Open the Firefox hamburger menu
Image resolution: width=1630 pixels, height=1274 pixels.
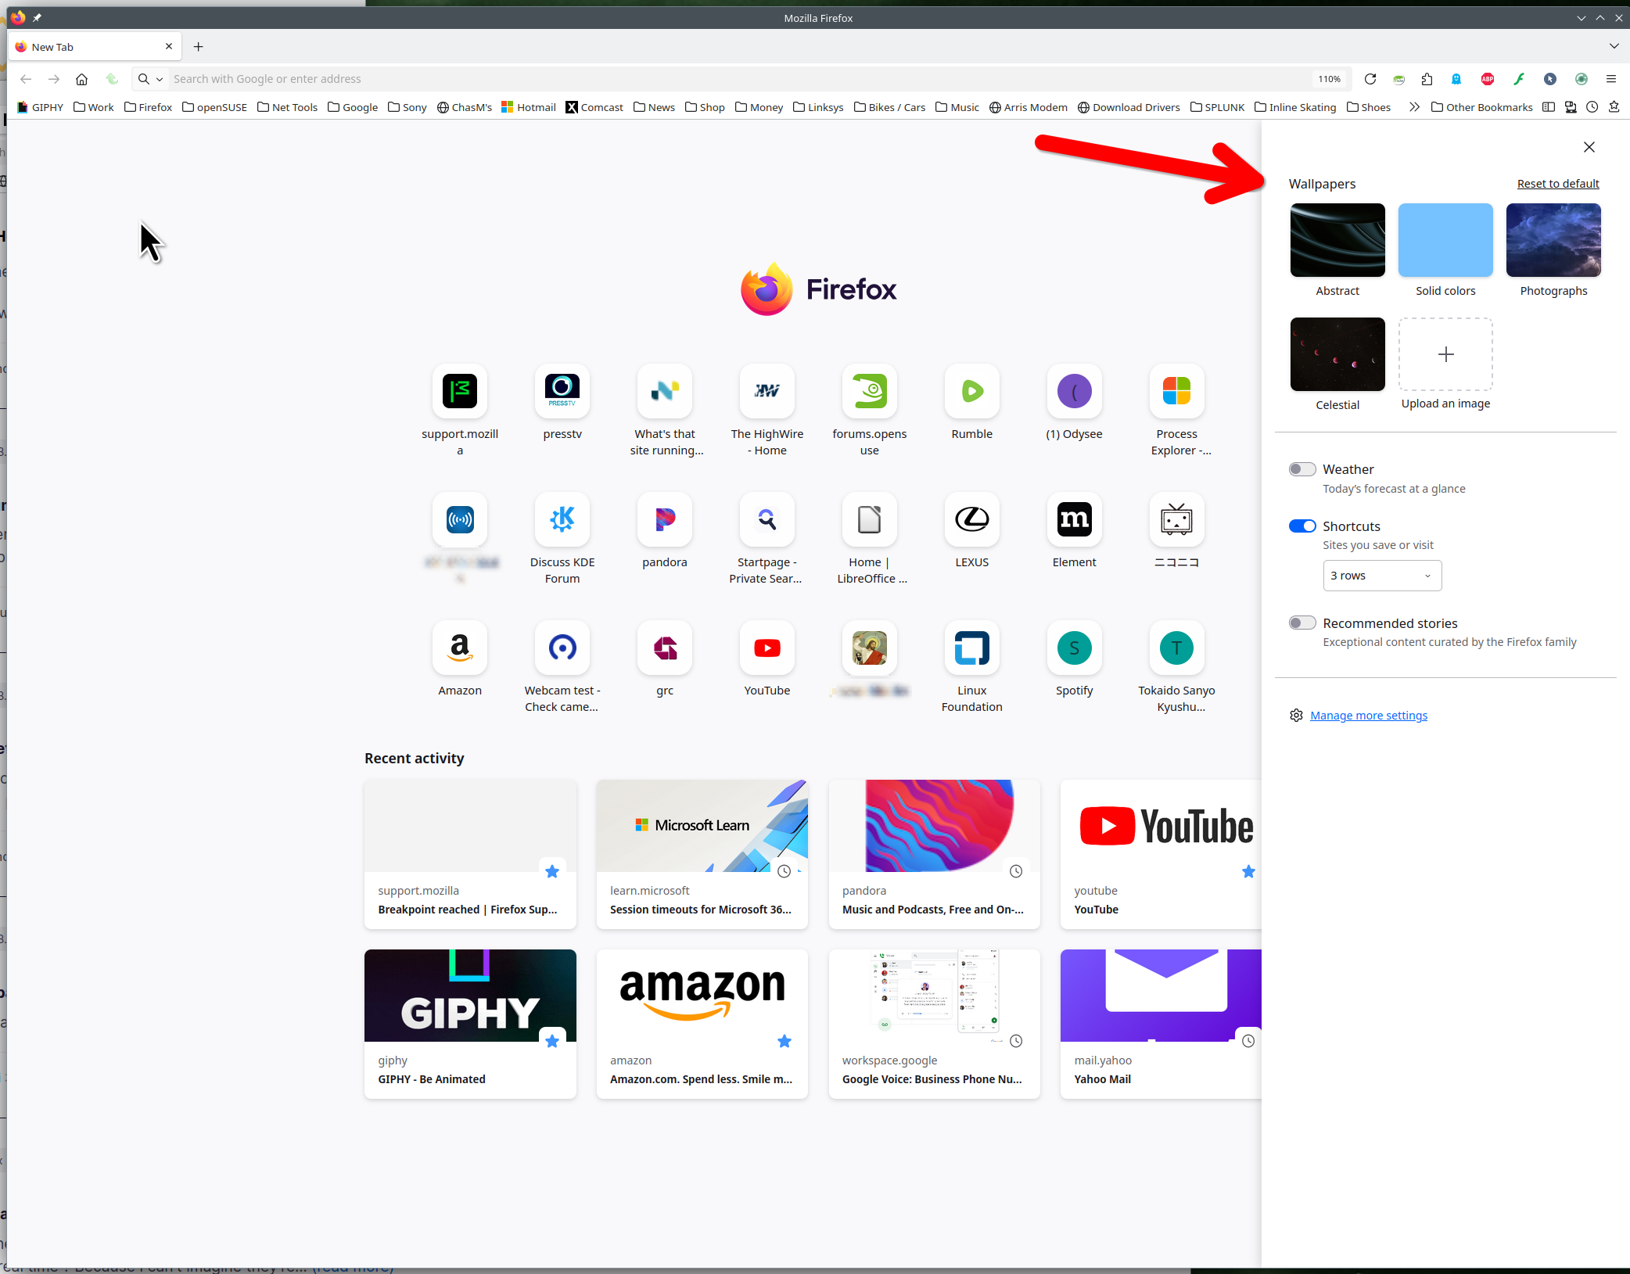point(1610,79)
